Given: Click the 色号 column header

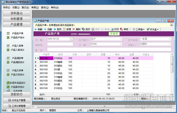Looking at the screenshot, I should tap(61, 55).
